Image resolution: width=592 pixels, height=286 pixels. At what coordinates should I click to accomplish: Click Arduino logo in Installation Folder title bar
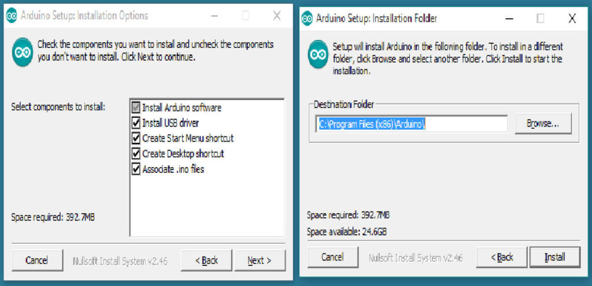point(307,18)
